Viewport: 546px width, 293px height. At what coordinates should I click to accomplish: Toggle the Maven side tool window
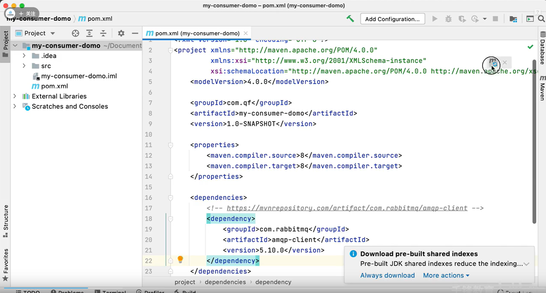point(543,89)
